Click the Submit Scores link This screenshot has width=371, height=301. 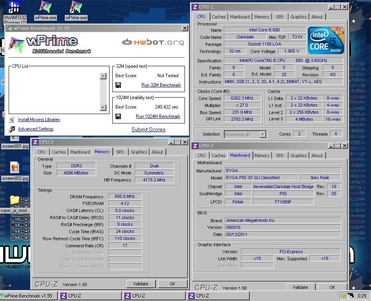(x=148, y=129)
